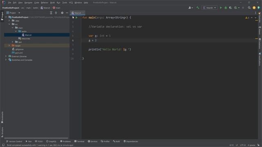The width and height of the screenshot is (262, 147).
Task: Open the Services tool window
Action: pyautogui.click(x=93, y=141)
